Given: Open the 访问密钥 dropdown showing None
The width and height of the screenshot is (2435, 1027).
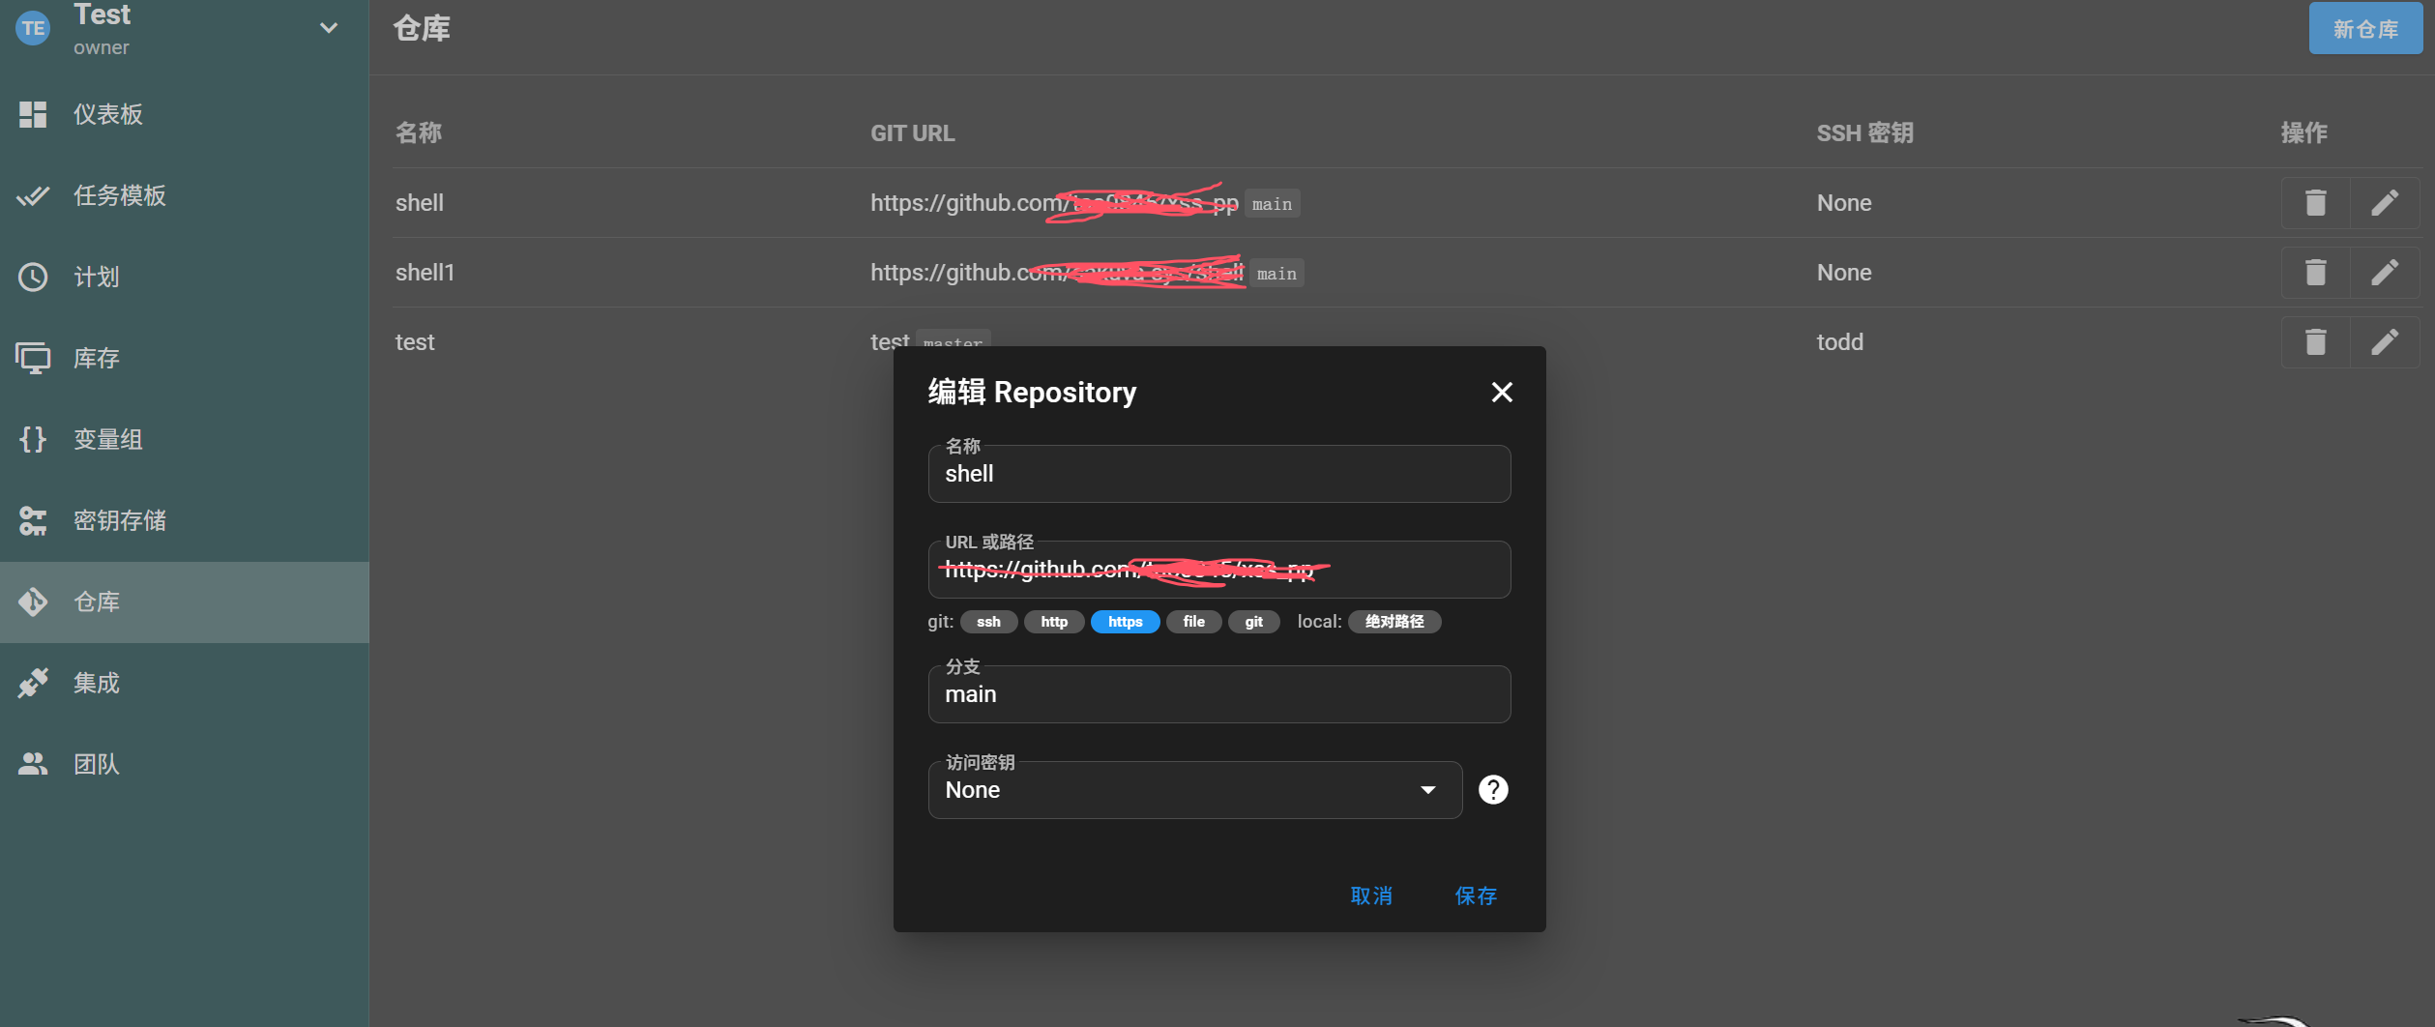Looking at the screenshot, I should pyautogui.click(x=1195, y=790).
